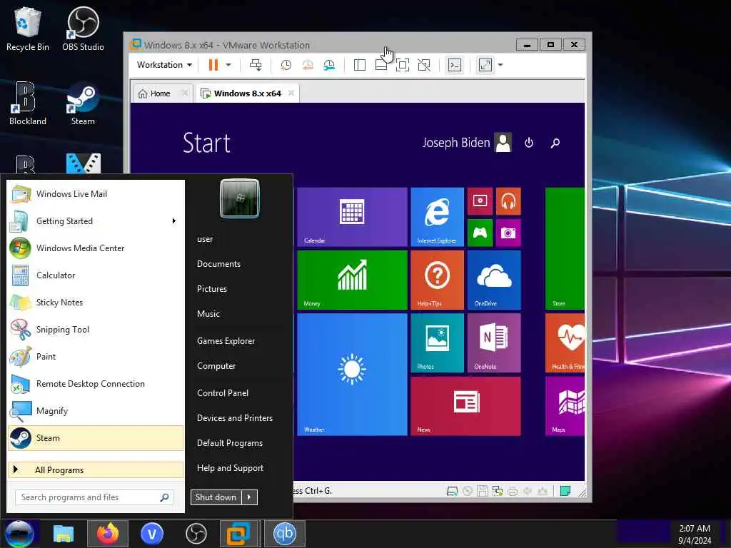Open Games Explorer
The width and height of the screenshot is (731, 548).
coord(226,340)
